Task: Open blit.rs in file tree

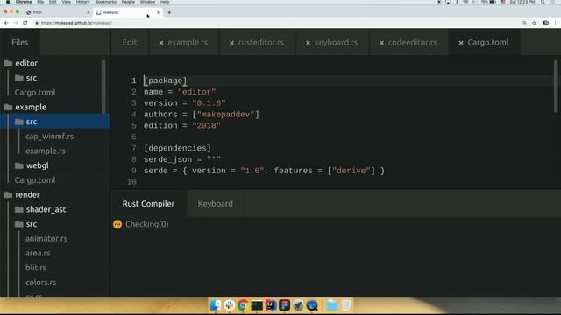Action: click(36, 268)
